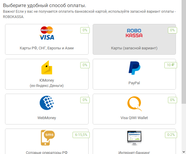The width and height of the screenshot is (186, 154).
Task: Click the internet banking monitor icon
Action: click(x=134, y=138)
